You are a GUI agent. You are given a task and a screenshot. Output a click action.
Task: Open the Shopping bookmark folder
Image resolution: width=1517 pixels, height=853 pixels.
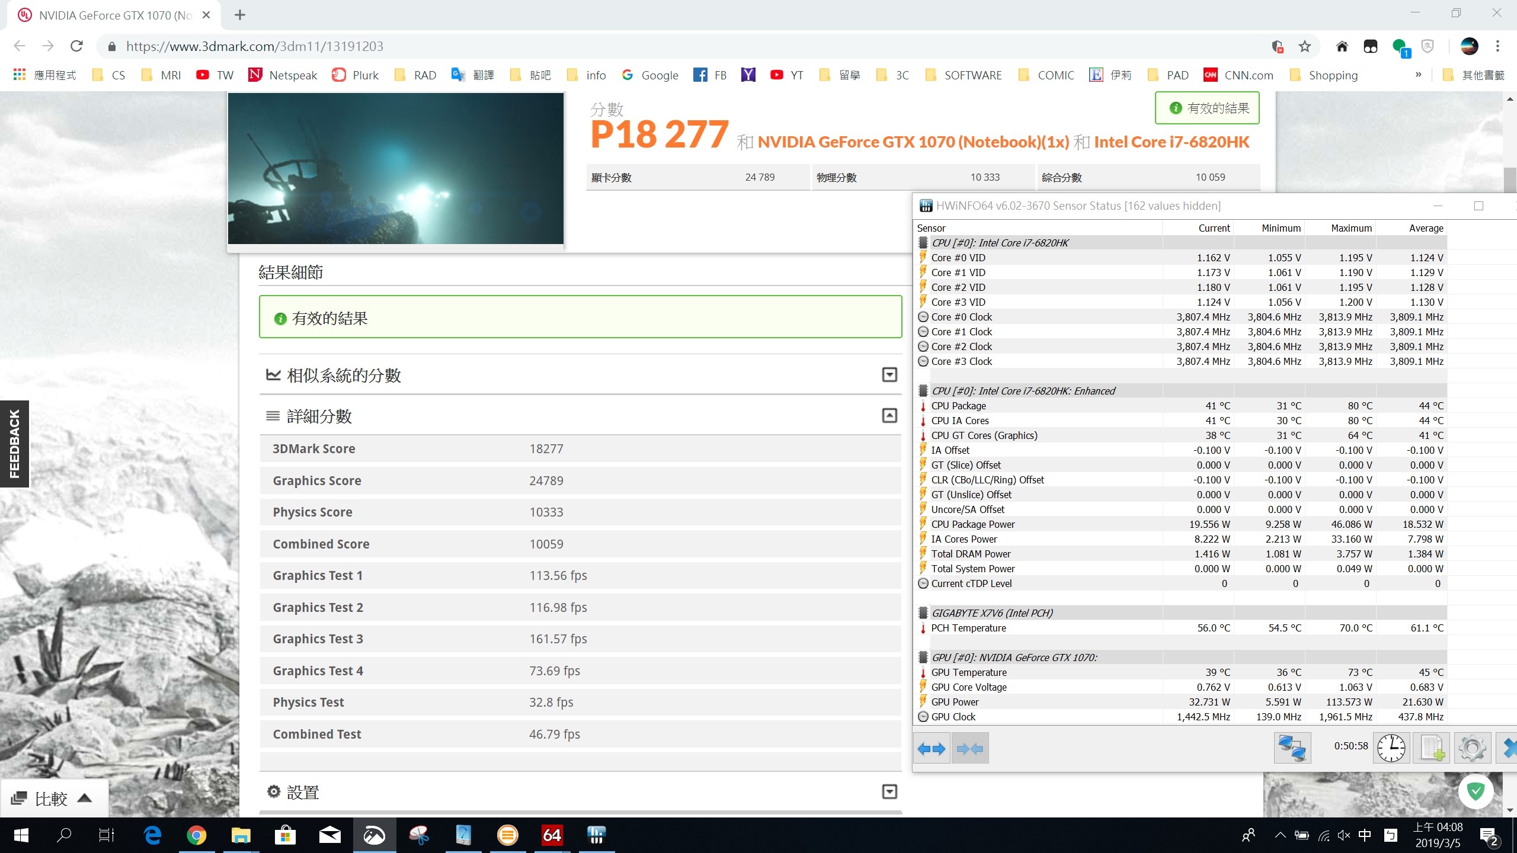(x=1323, y=75)
